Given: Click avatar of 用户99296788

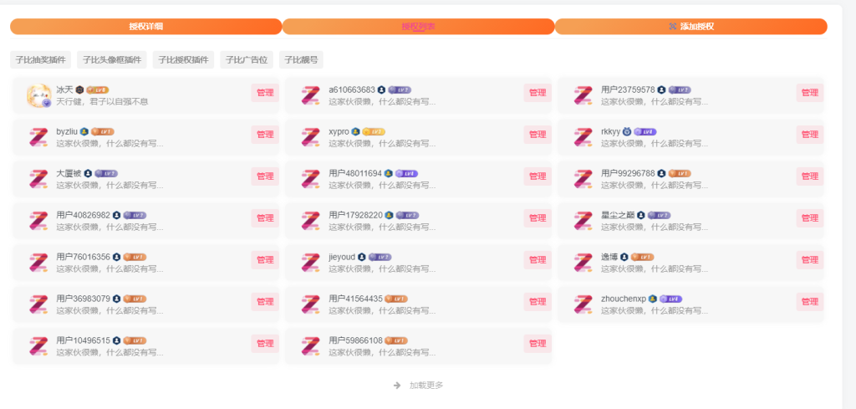Looking at the screenshot, I should (583, 179).
